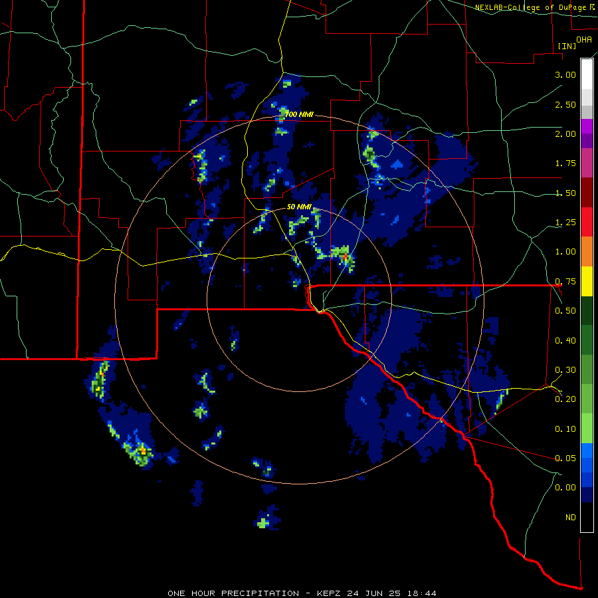Image resolution: width=598 pixels, height=598 pixels.
Task: Click the OHA product code label
Action: (584, 39)
